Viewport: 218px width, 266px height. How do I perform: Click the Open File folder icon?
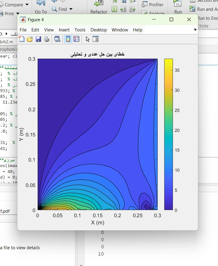pos(30,39)
